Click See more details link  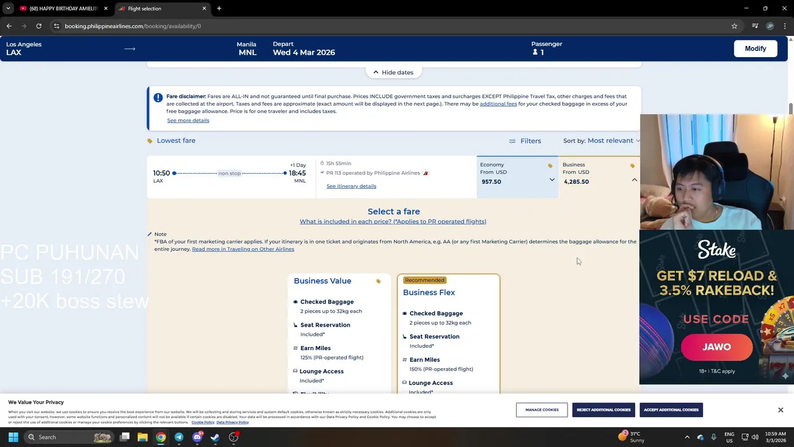(x=188, y=120)
